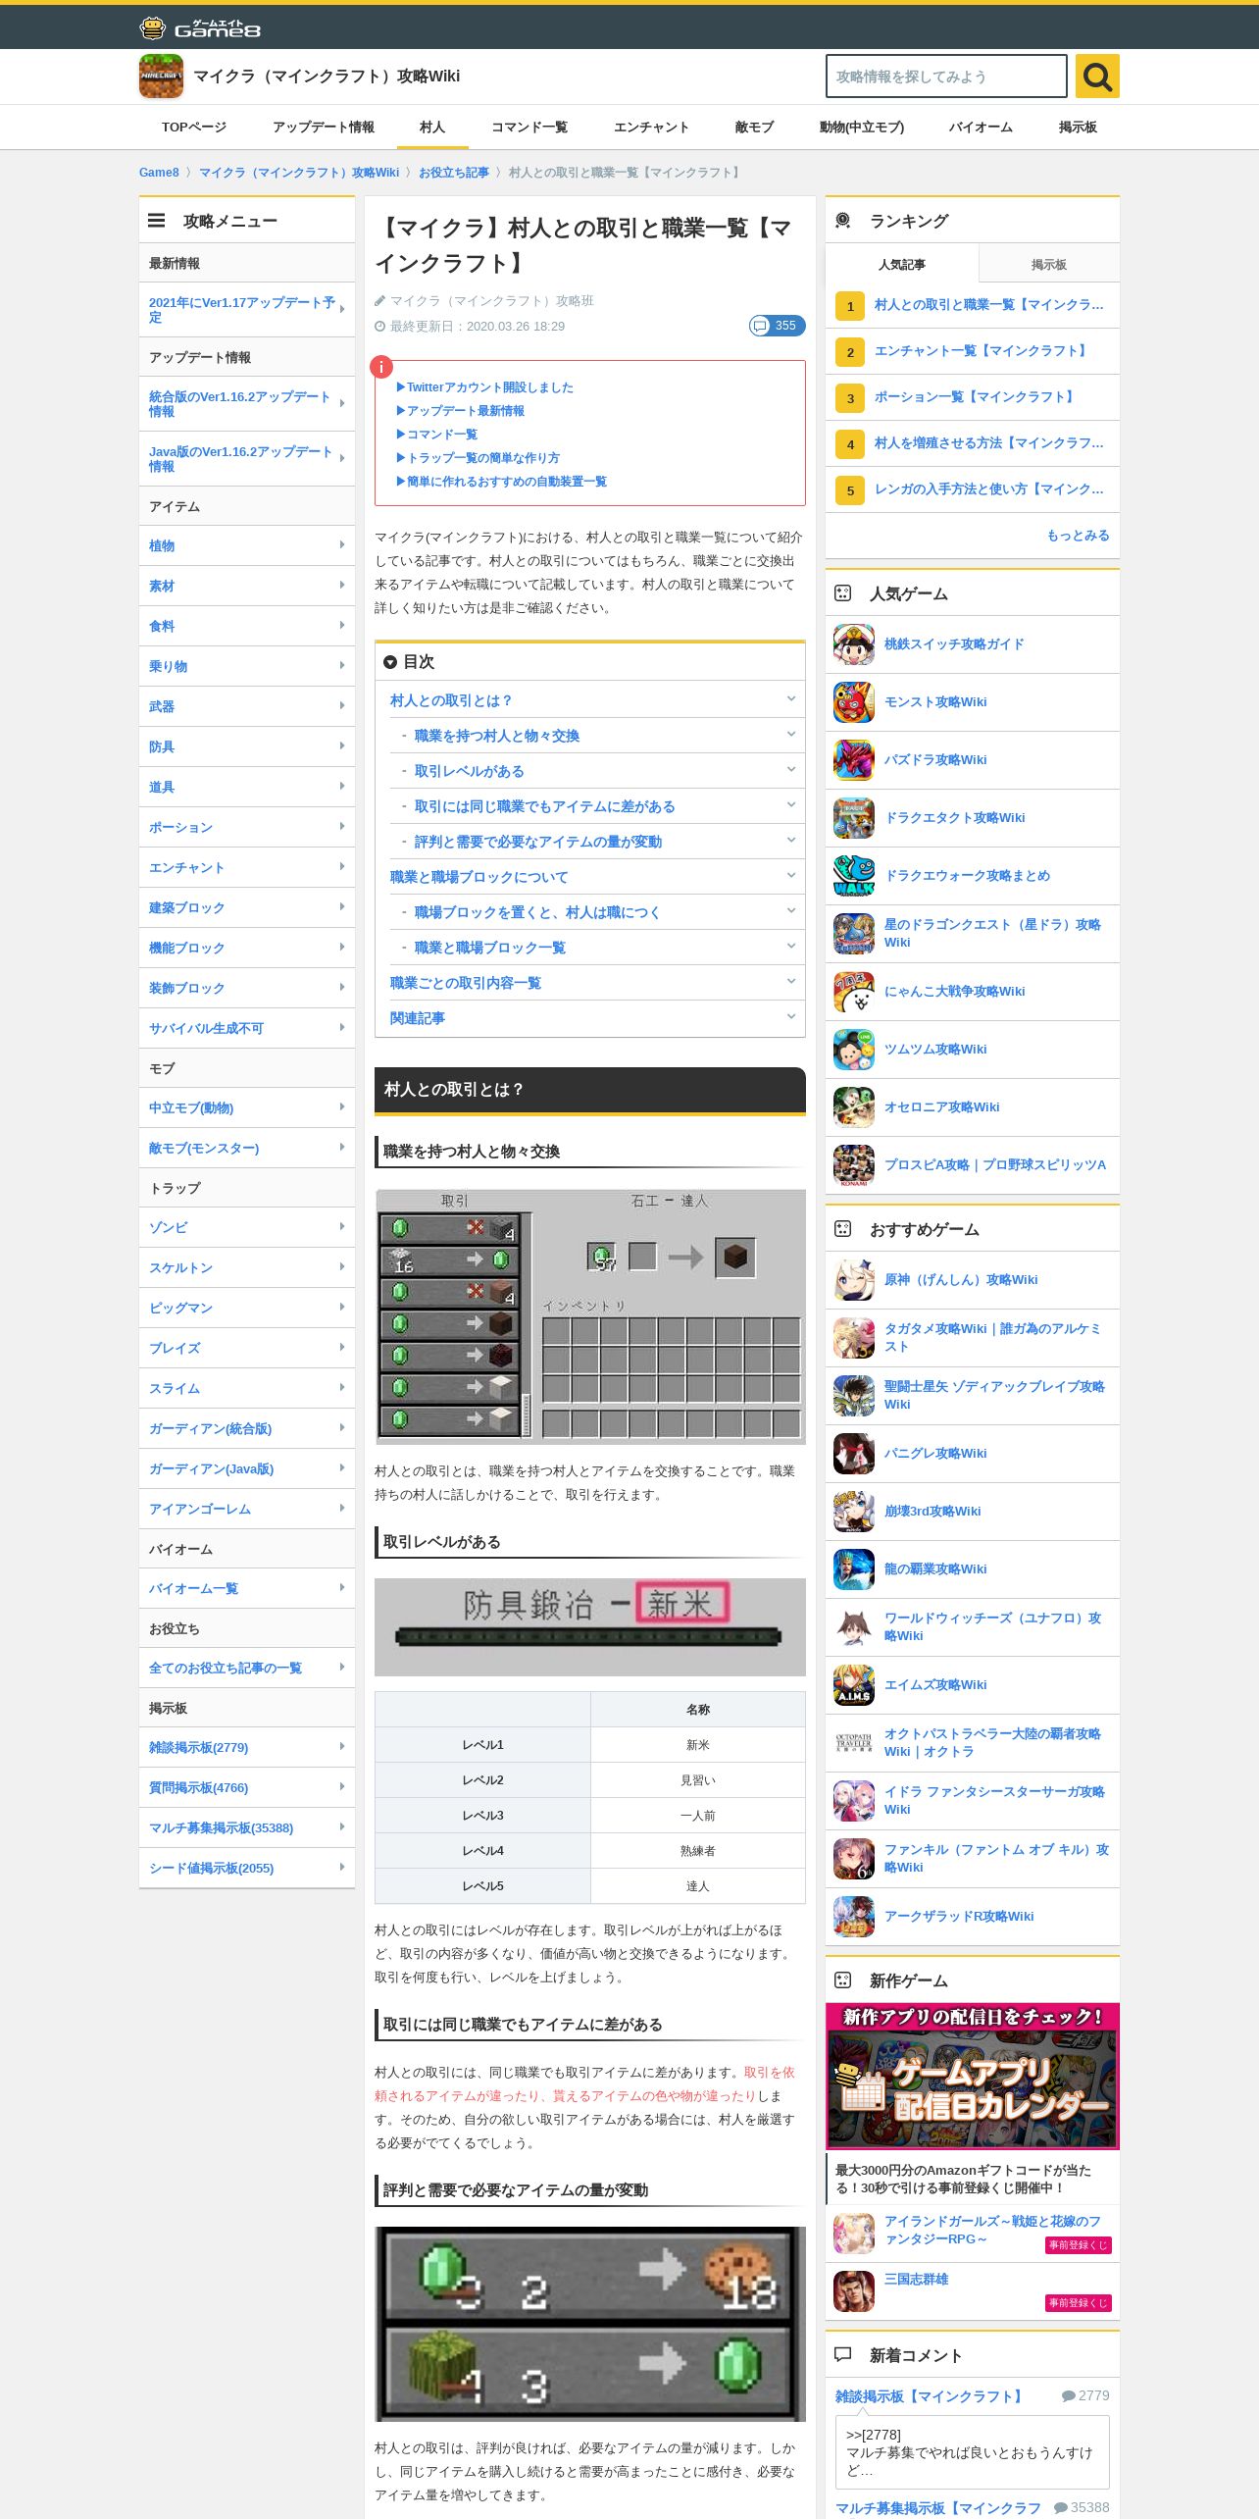Open パズドラ攻略Wiki game icon
Screen dimensions: 1259x2519
coord(854,760)
